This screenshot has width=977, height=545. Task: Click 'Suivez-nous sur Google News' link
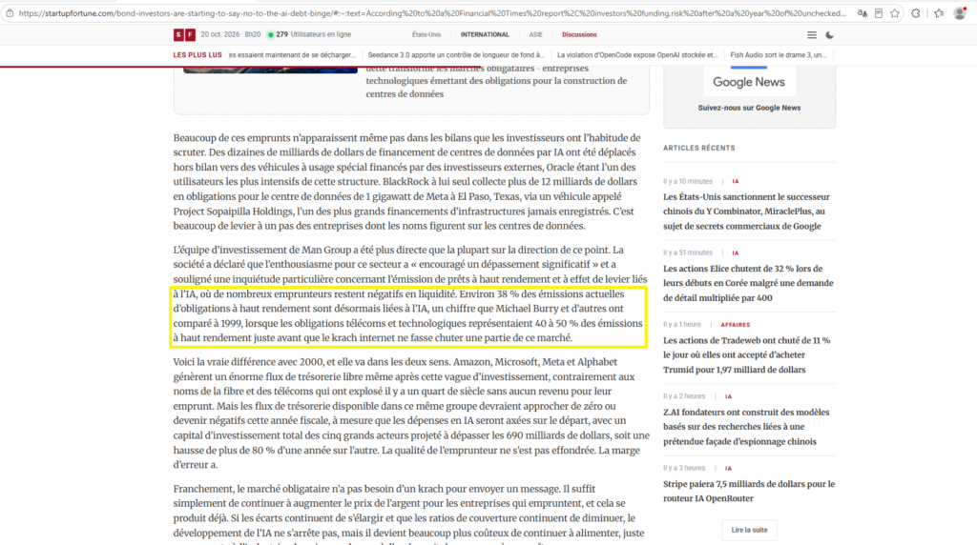(x=749, y=108)
